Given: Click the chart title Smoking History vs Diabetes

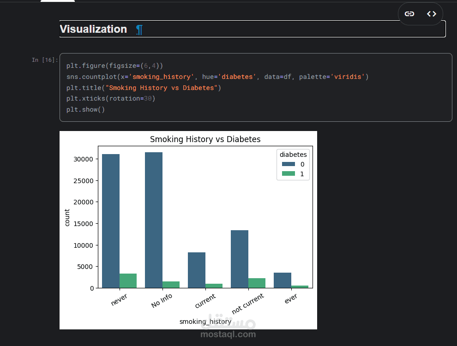Looking at the screenshot, I should (x=205, y=139).
